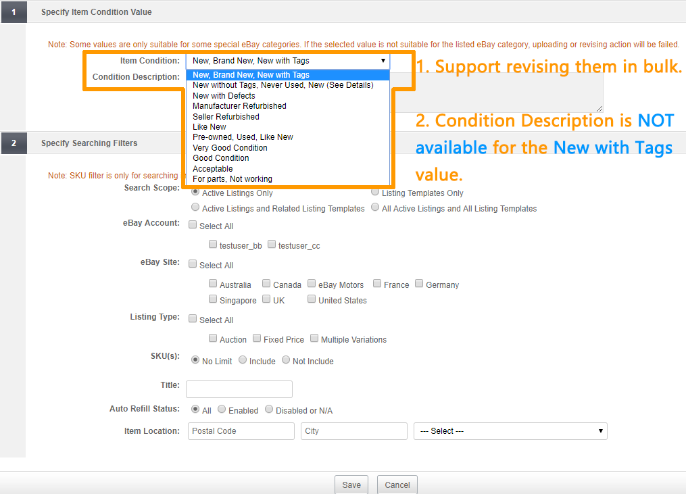Choose Enabled Auto Refill Status
Screen dimensions: 686x494
[x=222, y=409]
